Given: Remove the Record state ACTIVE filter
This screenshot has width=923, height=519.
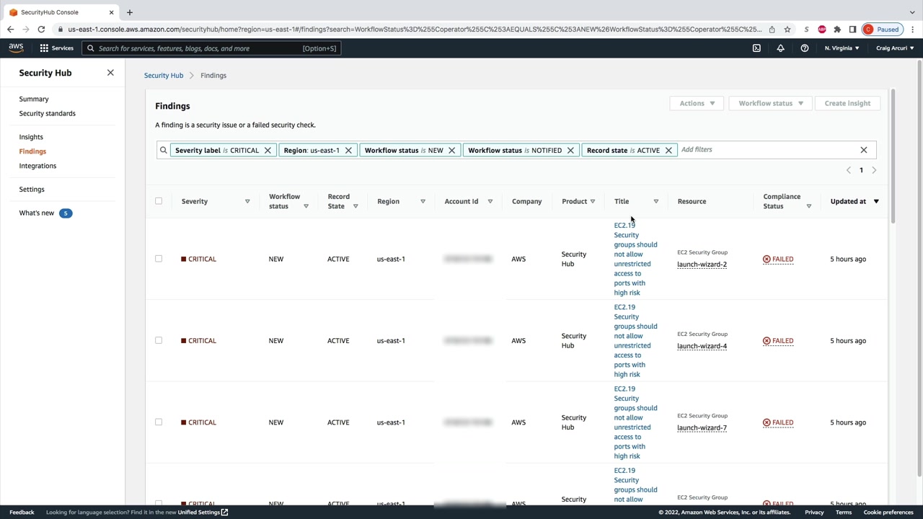Looking at the screenshot, I should (x=668, y=150).
